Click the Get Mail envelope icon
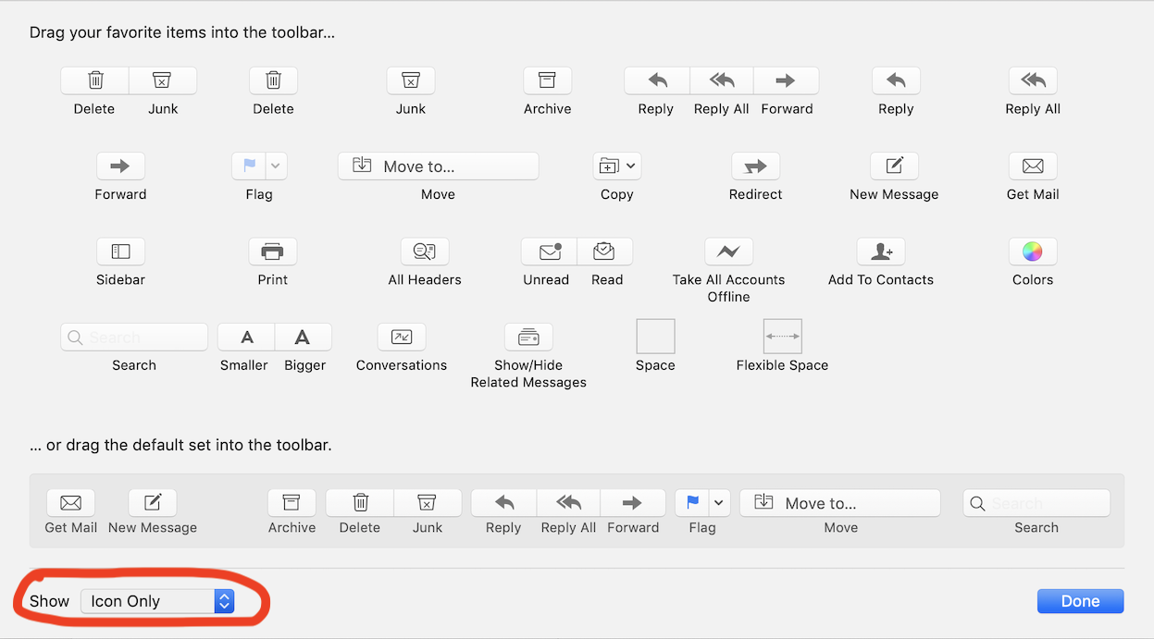The image size is (1154, 639). pos(1032,166)
